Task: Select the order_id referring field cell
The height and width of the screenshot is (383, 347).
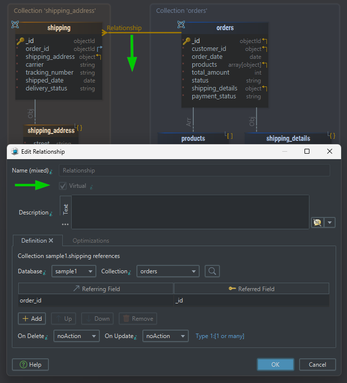Action: click(x=96, y=300)
